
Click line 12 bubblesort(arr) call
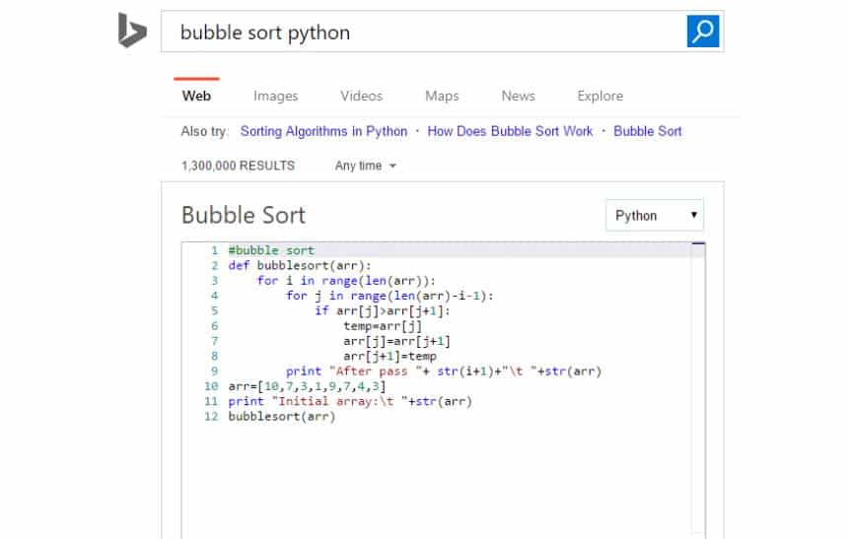[282, 417]
